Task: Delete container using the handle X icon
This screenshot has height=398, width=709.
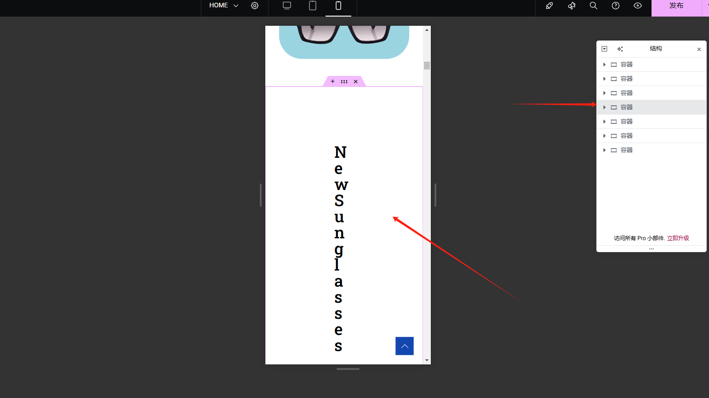Action: (355, 81)
